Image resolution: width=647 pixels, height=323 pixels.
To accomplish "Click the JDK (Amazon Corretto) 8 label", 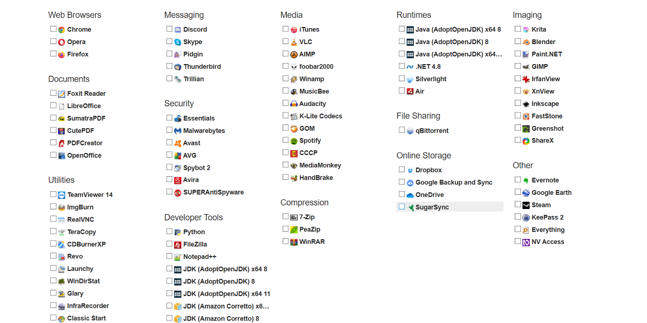I will click(x=221, y=319).
